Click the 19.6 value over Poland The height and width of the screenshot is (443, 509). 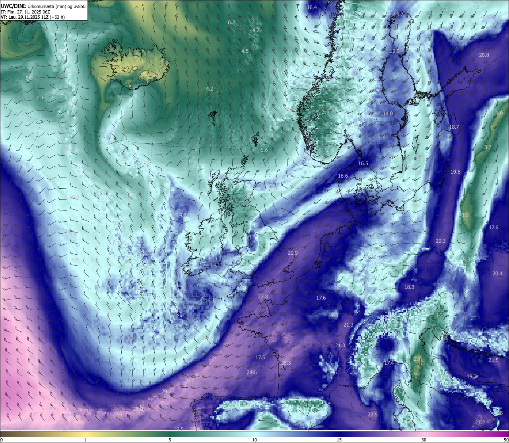[455, 172]
